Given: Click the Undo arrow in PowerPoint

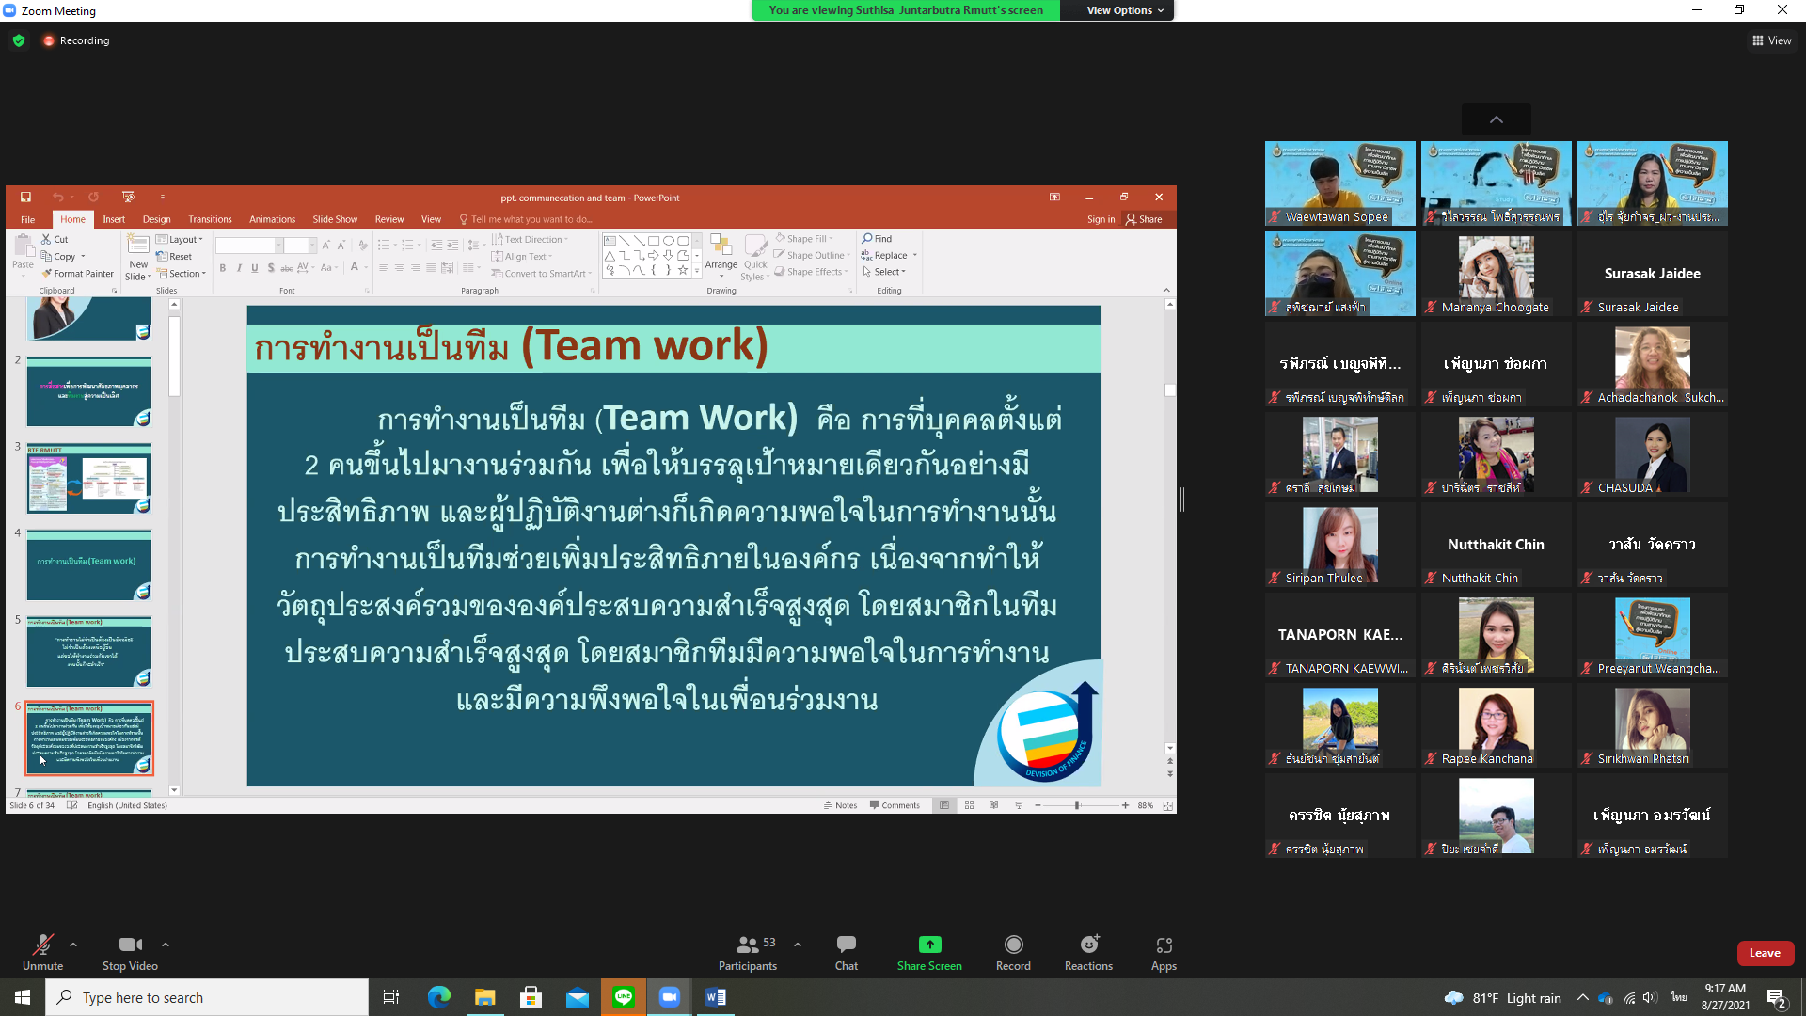Looking at the screenshot, I should pos(57,198).
